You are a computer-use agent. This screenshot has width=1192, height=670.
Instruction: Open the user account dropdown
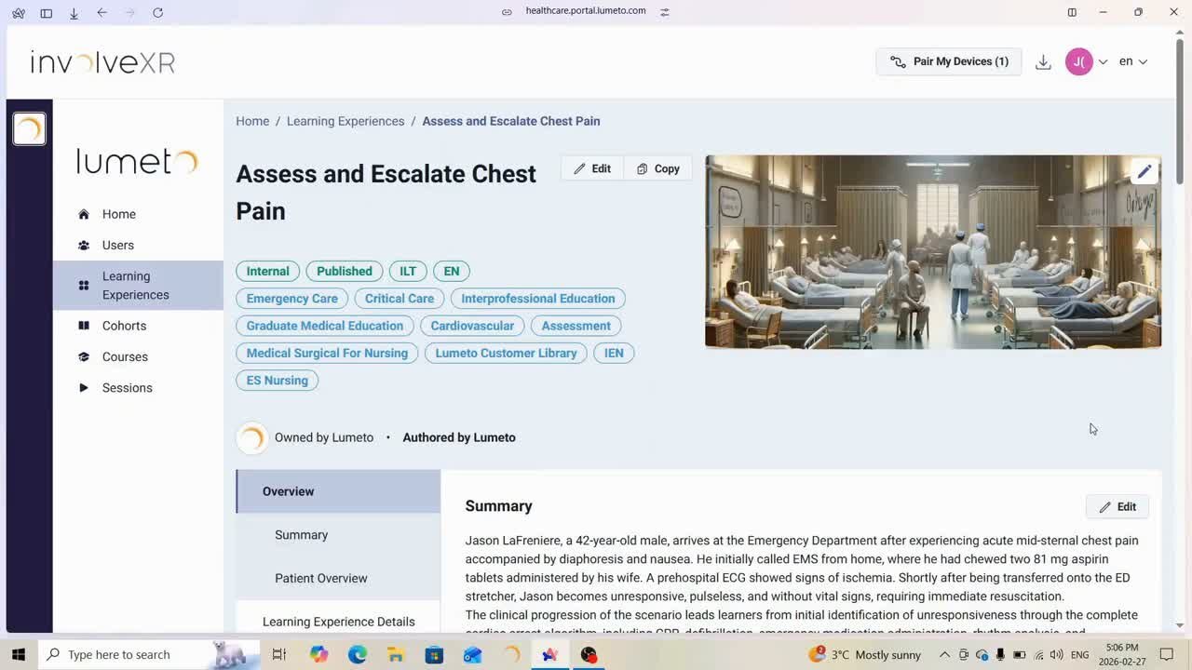coord(1086,61)
